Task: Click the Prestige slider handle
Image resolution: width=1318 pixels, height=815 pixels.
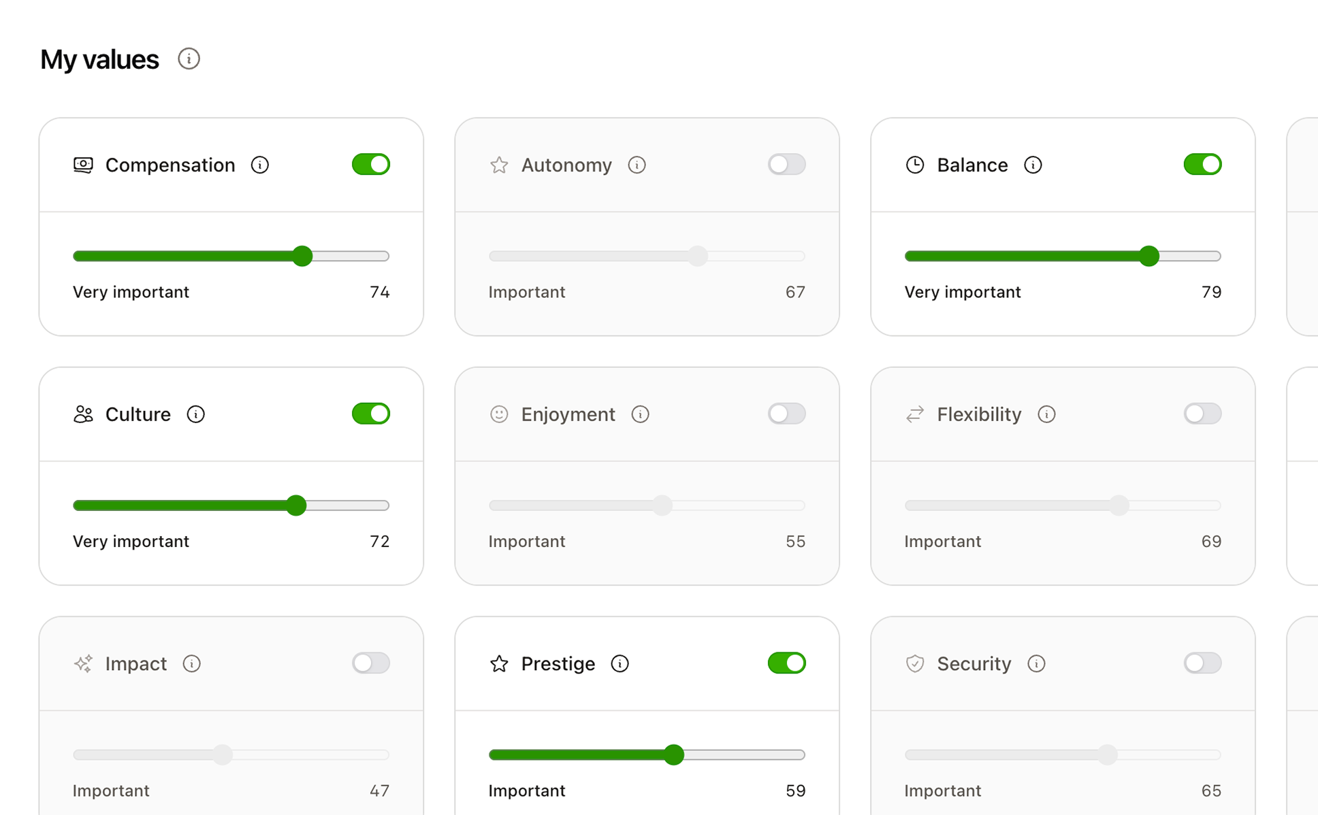Action: 675,755
